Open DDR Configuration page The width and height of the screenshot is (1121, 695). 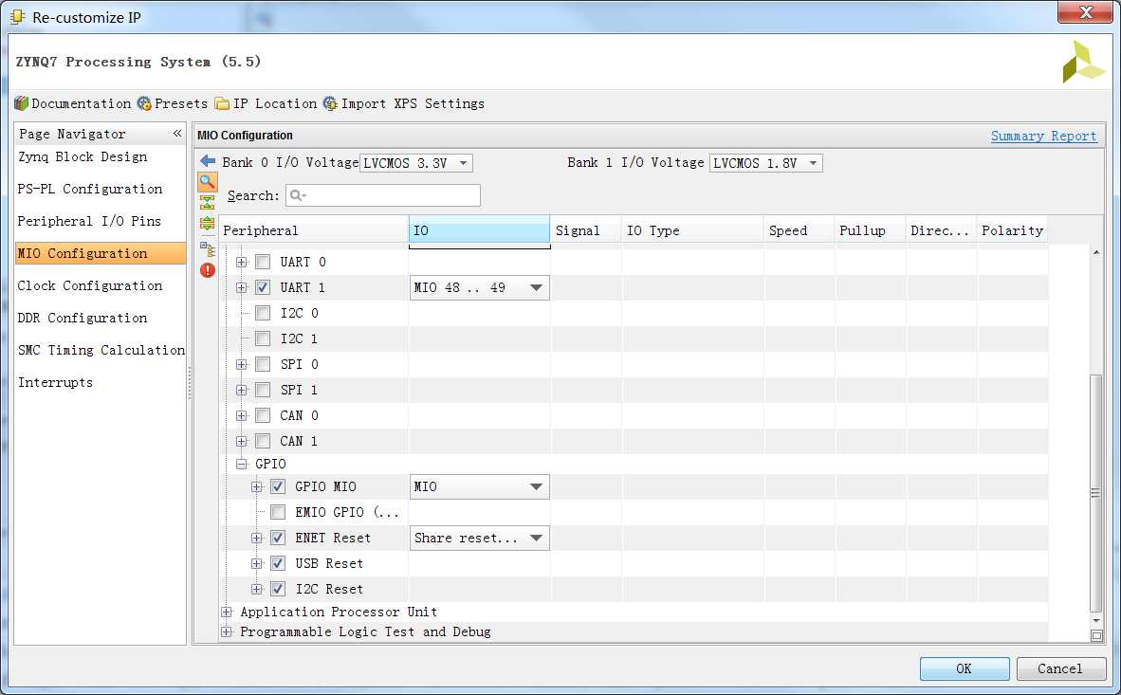click(83, 318)
